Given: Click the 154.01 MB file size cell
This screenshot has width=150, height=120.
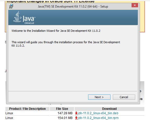Looking at the screenshot, I should point(65,118).
